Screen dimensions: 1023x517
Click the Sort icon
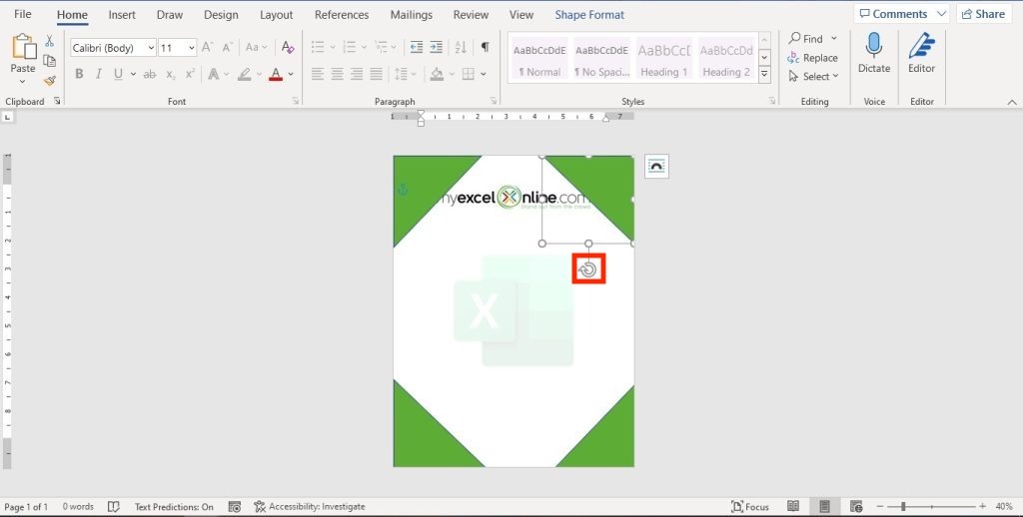pyautogui.click(x=461, y=47)
